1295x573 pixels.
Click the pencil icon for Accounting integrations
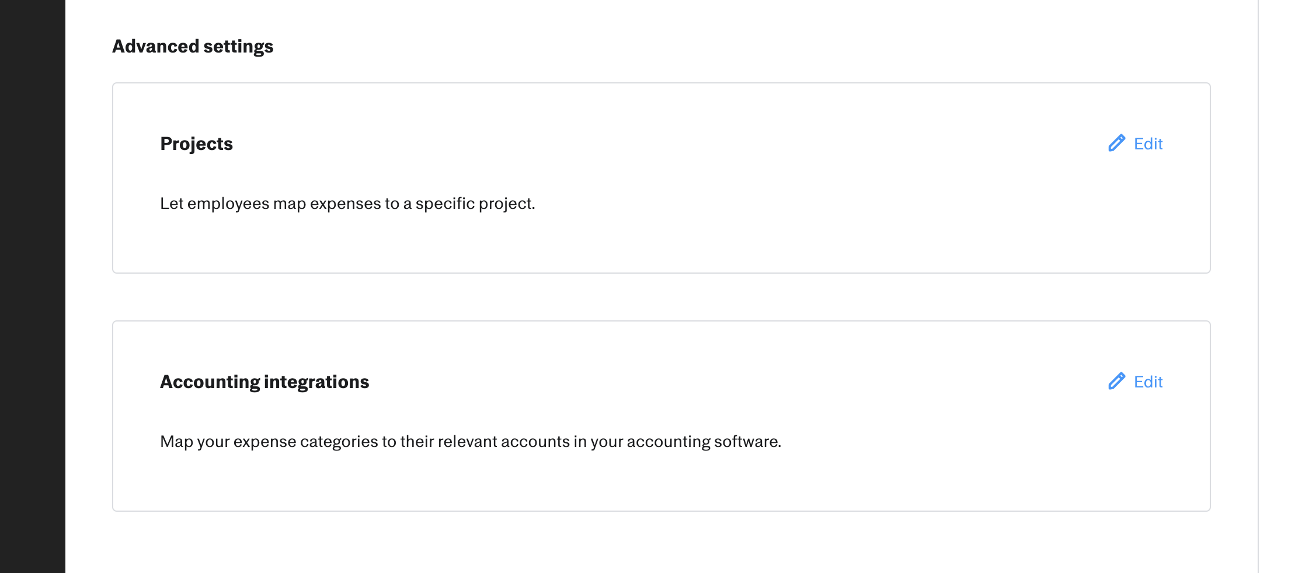pyautogui.click(x=1116, y=381)
